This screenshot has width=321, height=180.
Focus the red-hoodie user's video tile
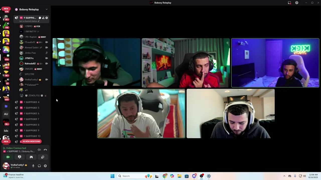click(186, 63)
